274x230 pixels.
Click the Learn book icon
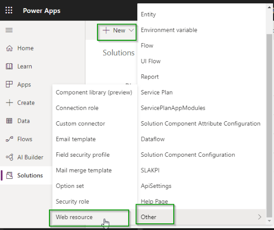9,66
